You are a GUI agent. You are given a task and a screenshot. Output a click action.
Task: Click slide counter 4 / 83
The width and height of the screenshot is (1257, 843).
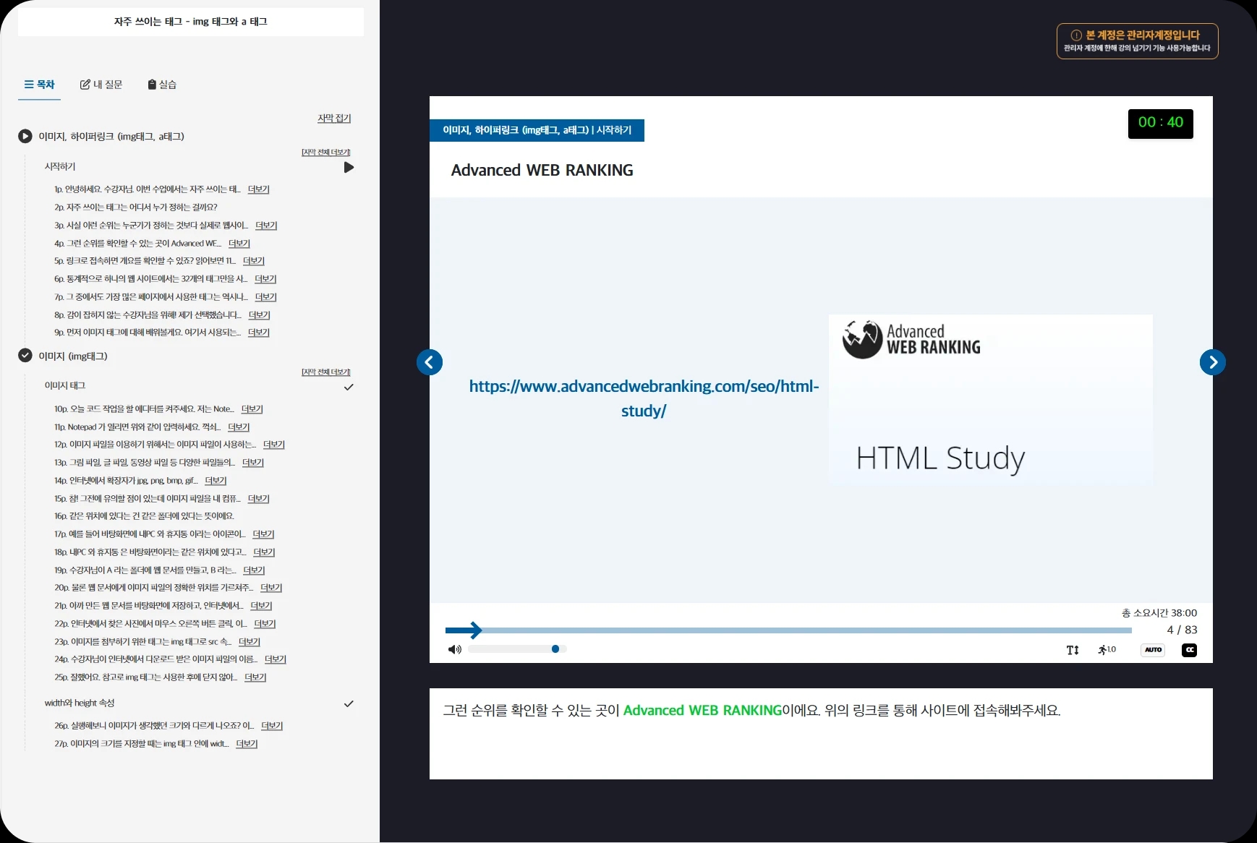(1182, 630)
